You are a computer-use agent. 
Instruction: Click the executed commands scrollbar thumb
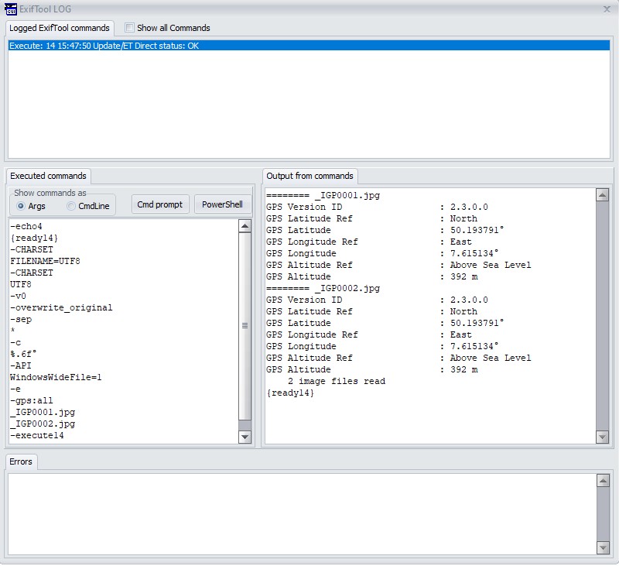pos(245,326)
